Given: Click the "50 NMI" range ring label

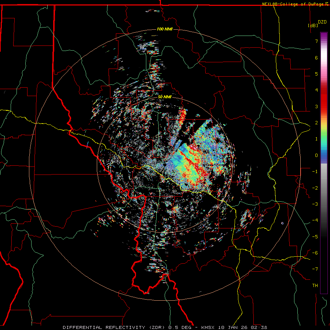Looking at the screenshot, I should (x=165, y=97).
